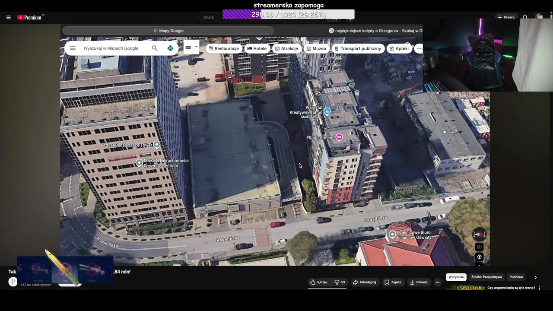
Task: Select the Muzea category chip
Action: (316, 48)
